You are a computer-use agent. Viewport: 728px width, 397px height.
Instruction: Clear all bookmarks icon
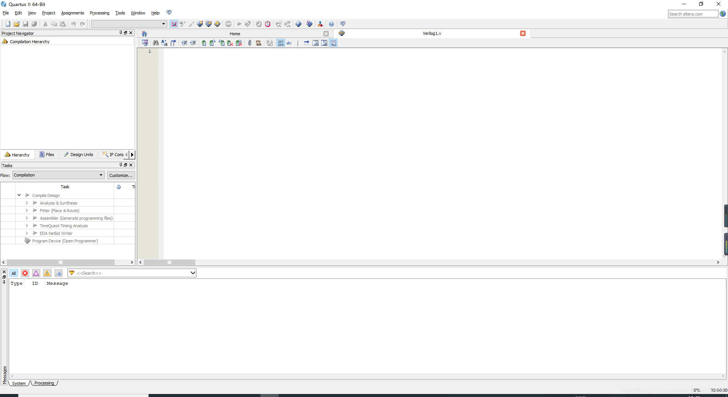(x=239, y=43)
